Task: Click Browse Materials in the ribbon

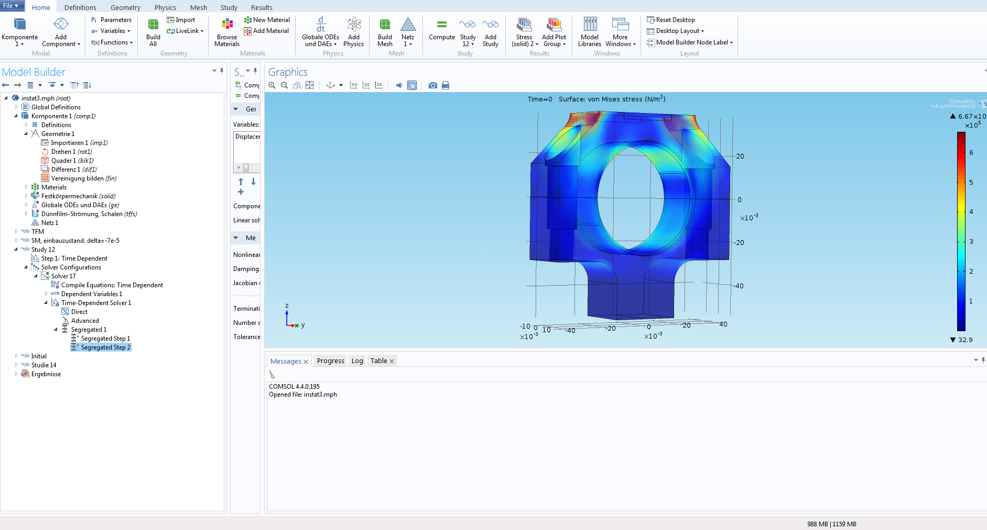Action: (227, 32)
